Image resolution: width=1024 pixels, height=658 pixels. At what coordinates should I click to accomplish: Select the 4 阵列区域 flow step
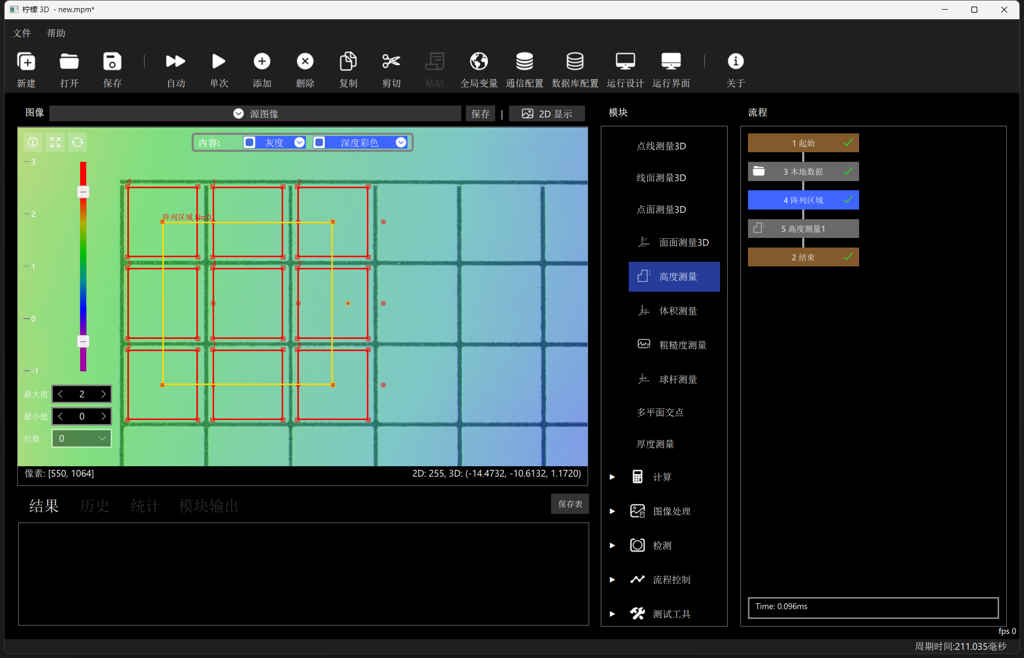[803, 200]
